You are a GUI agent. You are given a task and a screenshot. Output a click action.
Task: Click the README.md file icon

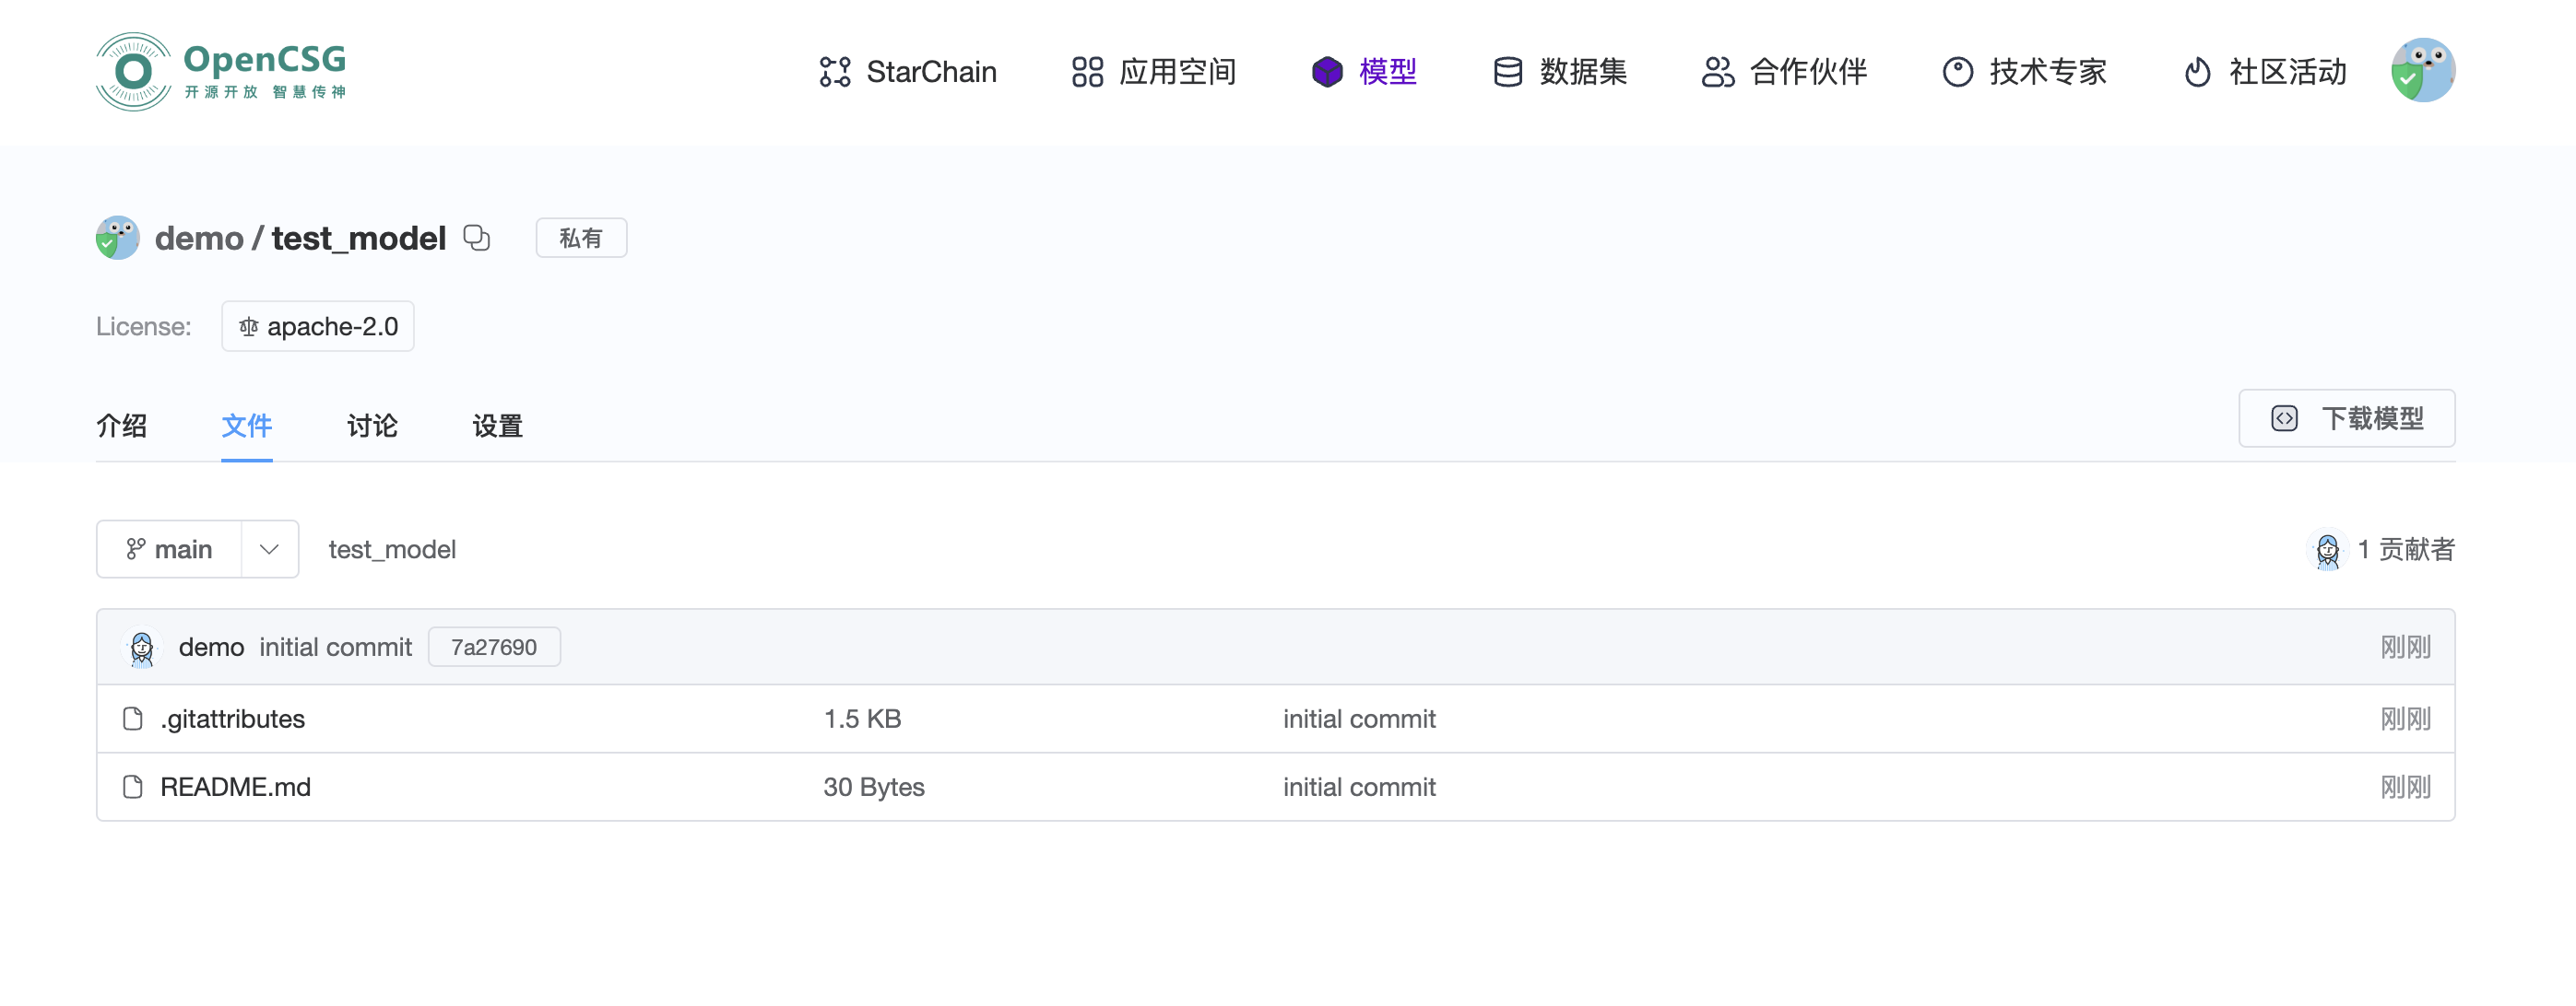[133, 788]
